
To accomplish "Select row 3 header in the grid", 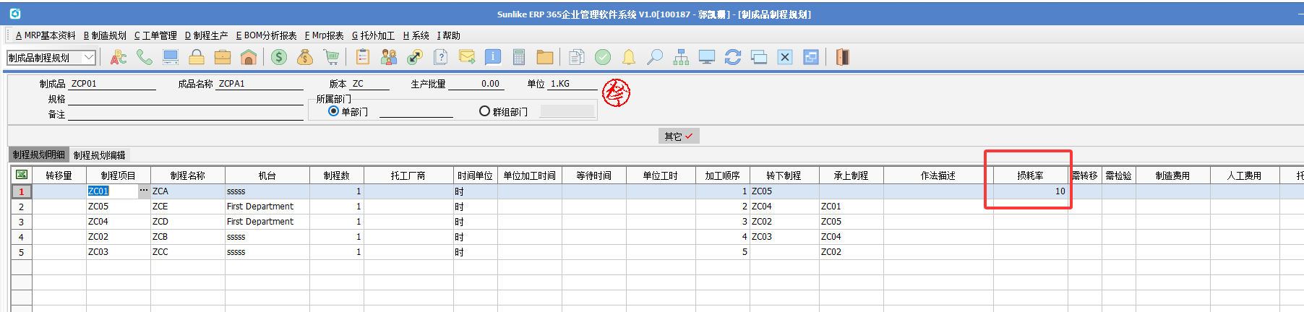I will [21, 222].
